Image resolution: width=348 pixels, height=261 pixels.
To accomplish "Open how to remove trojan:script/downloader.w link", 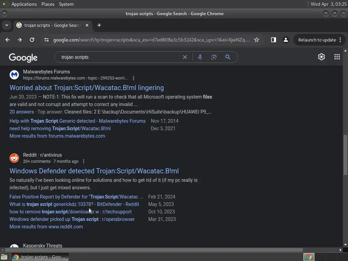I will pos(71,212).
